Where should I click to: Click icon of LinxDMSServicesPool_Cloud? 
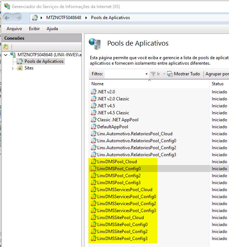coord(94,190)
